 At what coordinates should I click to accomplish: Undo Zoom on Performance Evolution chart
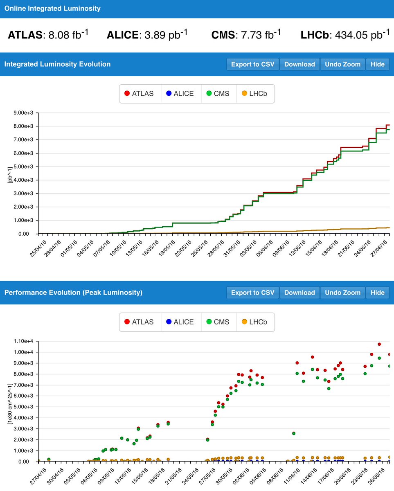[x=342, y=293]
